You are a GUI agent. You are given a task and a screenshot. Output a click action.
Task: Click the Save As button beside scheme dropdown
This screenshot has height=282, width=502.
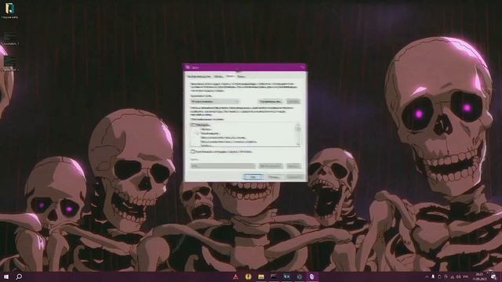pyautogui.click(x=270, y=101)
